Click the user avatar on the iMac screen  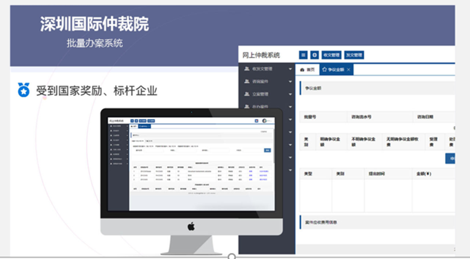tap(265, 121)
